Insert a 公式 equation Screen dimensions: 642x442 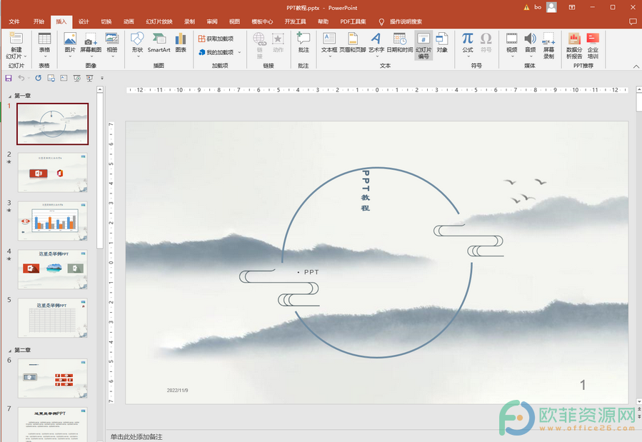pyautogui.click(x=468, y=44)
